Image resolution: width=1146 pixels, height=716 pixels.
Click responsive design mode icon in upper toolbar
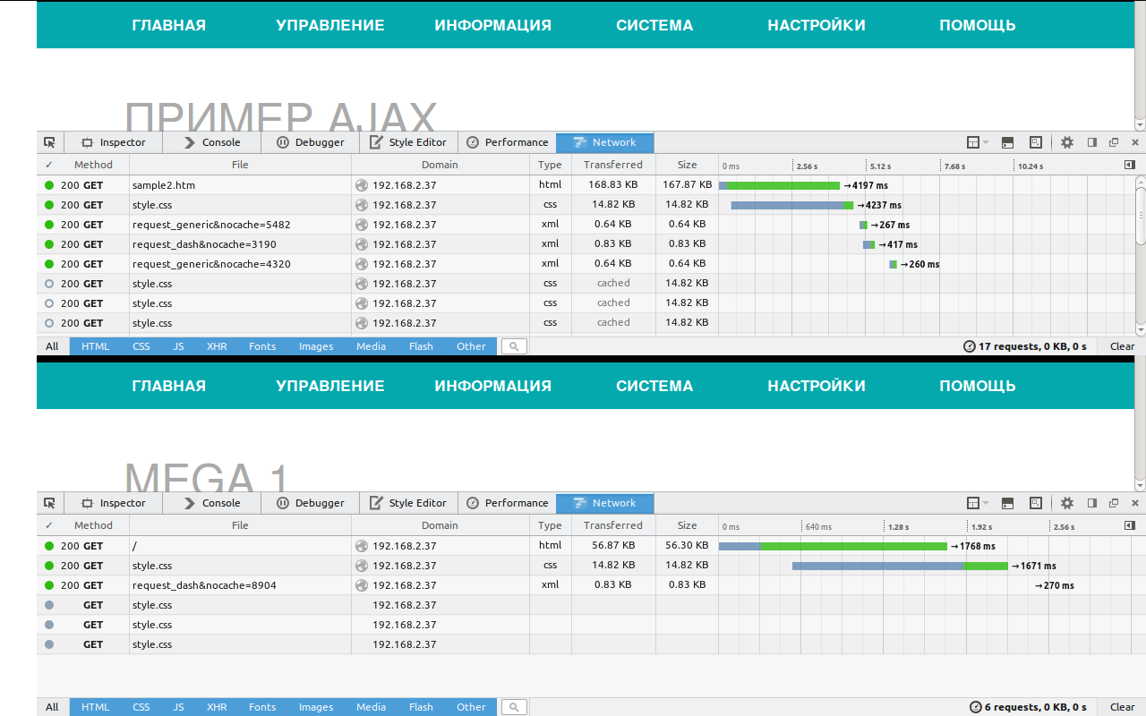(1036, 142)
